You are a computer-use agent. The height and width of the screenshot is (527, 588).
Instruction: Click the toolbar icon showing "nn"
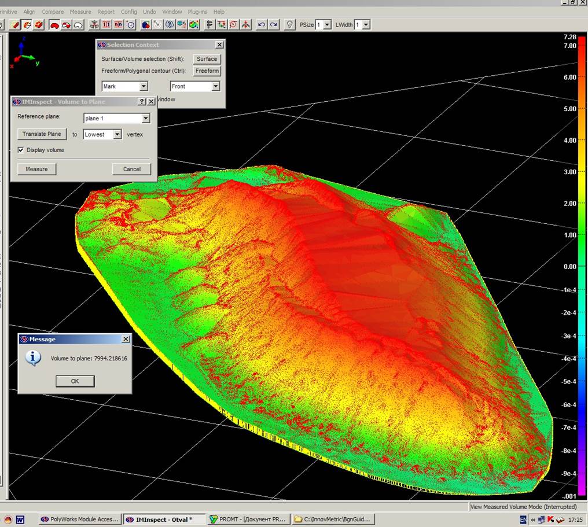point(119,25)
